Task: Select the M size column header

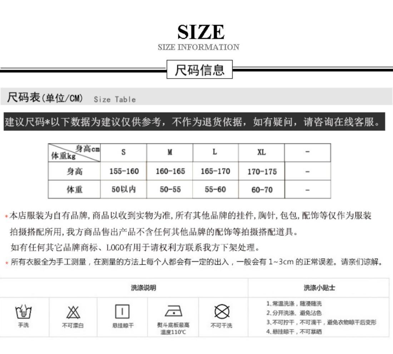Action: [x=170, y=152]
